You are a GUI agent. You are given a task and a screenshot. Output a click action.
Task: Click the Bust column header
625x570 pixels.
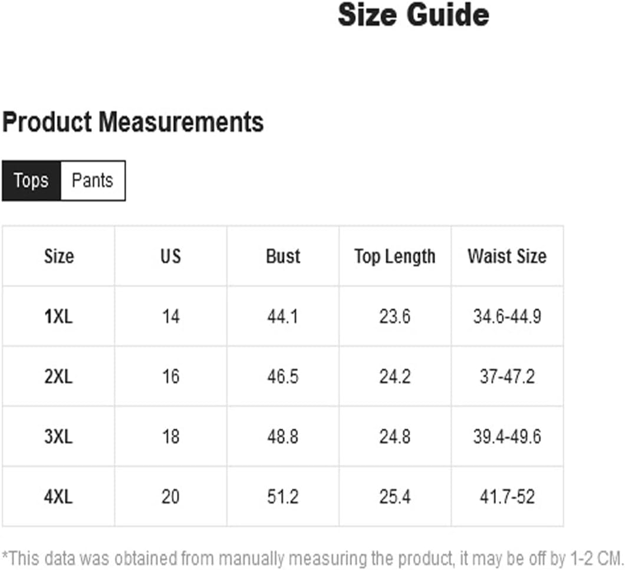pyautogui.click(x=283, y=256)
